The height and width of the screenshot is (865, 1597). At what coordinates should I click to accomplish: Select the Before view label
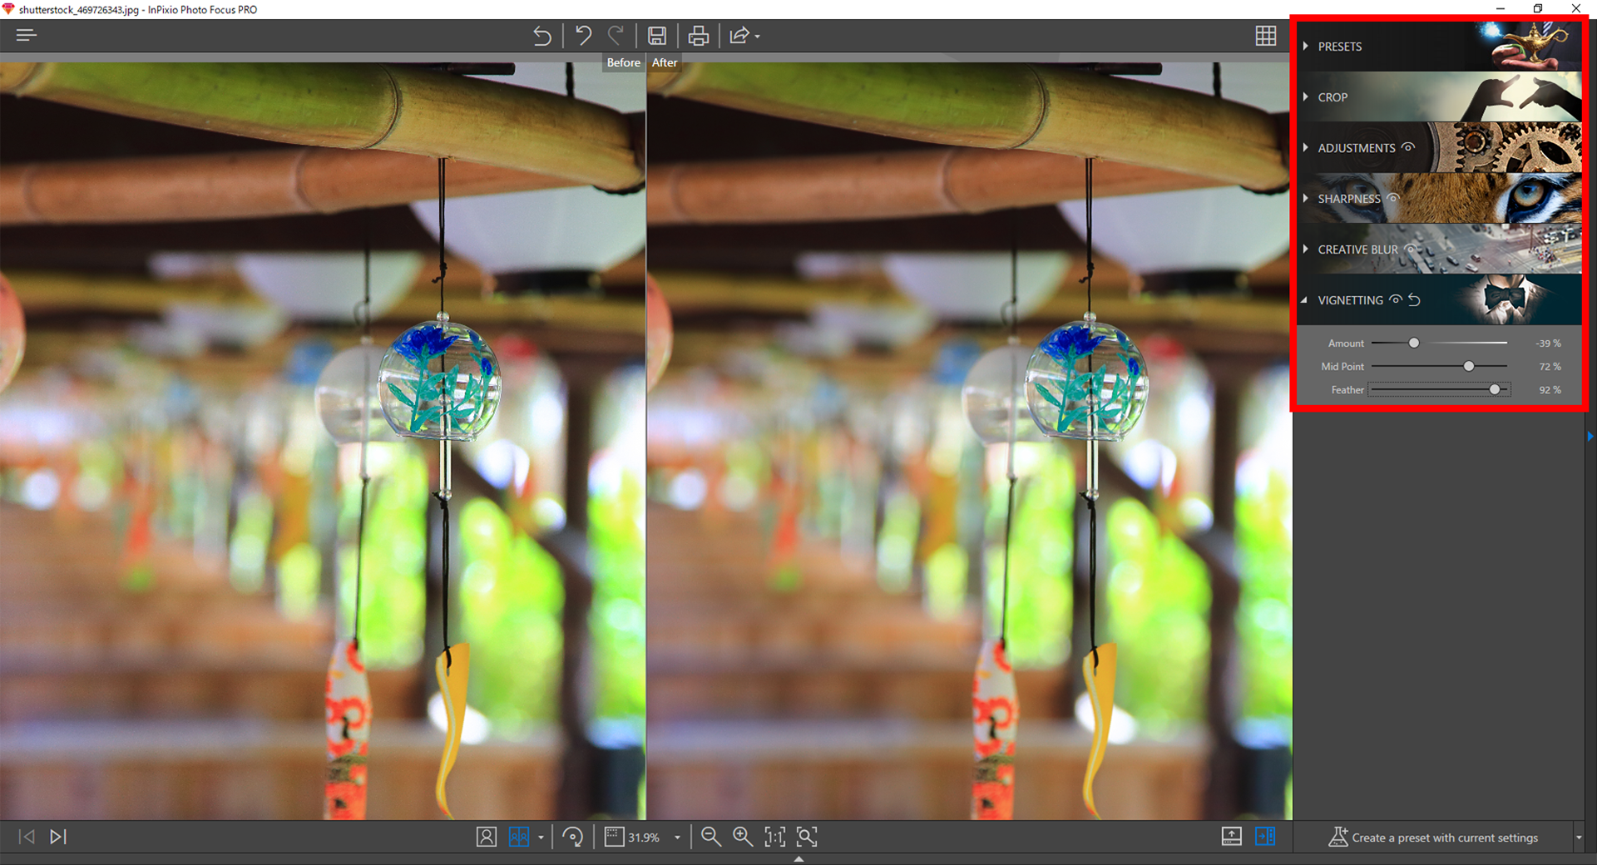click(x=623, y=62)
